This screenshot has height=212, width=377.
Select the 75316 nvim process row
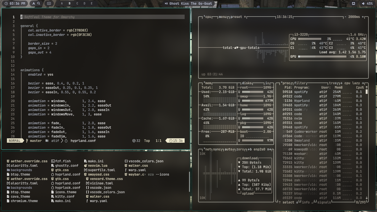(322, 118)
